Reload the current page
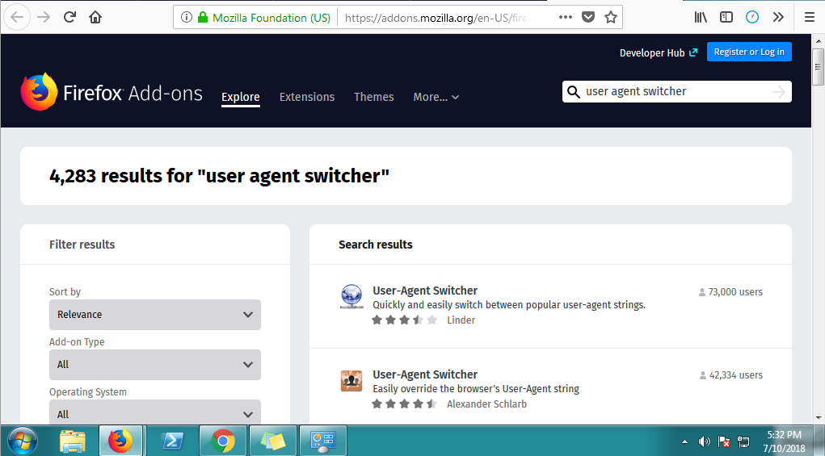 click(x=69, y=17)
